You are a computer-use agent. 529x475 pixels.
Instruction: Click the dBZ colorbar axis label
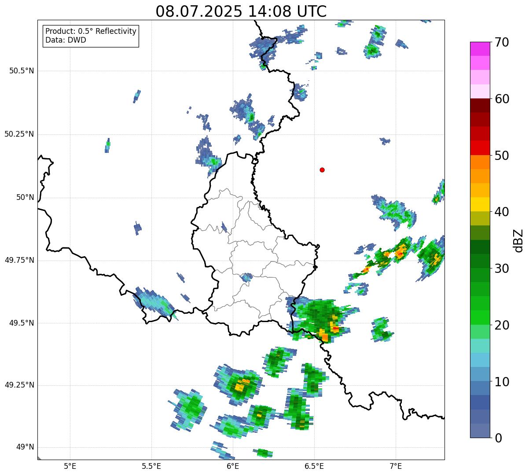[519, 240]
